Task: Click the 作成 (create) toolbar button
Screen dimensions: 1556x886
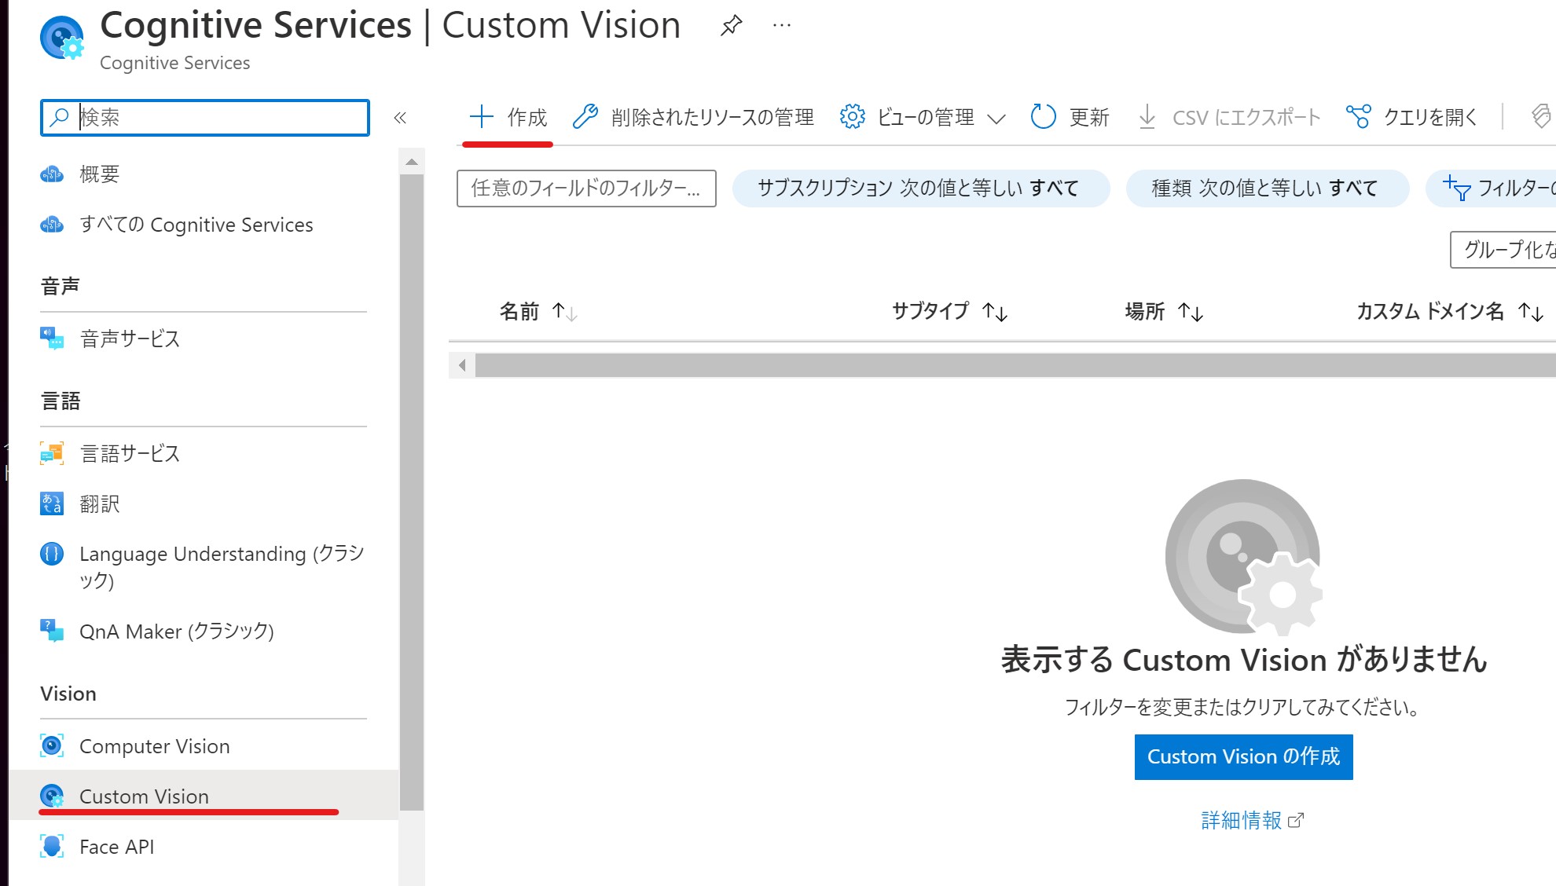Action: pos(508,118)
